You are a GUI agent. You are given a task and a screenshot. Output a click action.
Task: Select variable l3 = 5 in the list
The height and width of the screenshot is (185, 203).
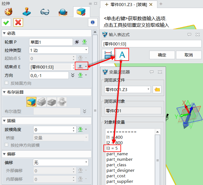(x=112, y=148)
